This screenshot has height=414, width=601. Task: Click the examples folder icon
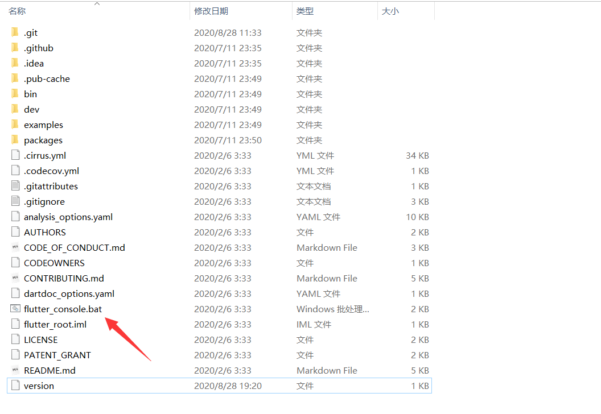pyautogui.click(x=15, y=124)
